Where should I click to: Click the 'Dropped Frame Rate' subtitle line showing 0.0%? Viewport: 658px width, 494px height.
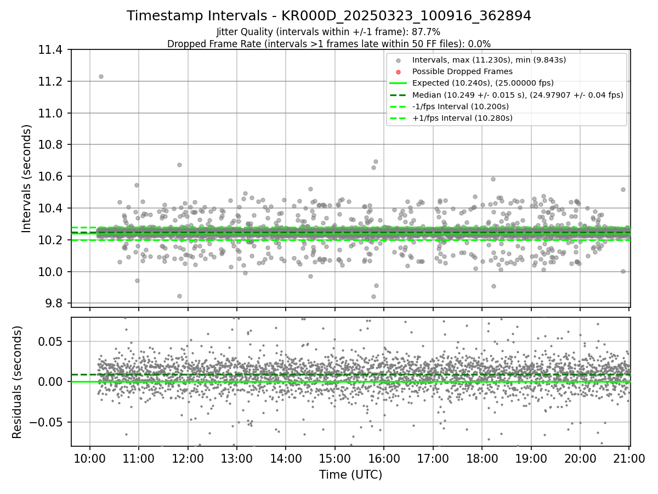pyautogui.click(x=329, y=43)
